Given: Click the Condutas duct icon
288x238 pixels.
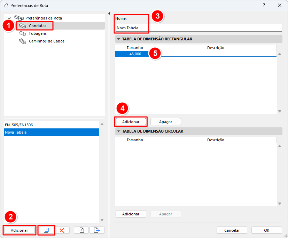Looking at the screenshot, I should (x=23, y=26).
